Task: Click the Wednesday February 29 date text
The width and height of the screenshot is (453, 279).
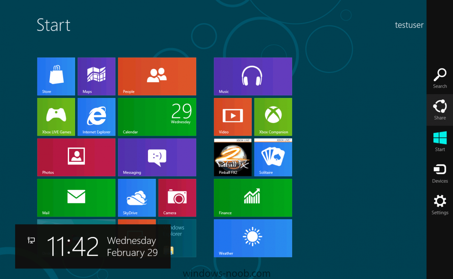Action: coord(132,246)
